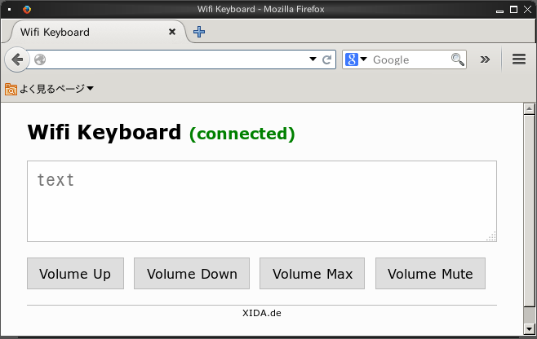Open the search engine selector dropdown
Image resolution: width=537 pixels, height=339 pixels.
click(364, 59)
